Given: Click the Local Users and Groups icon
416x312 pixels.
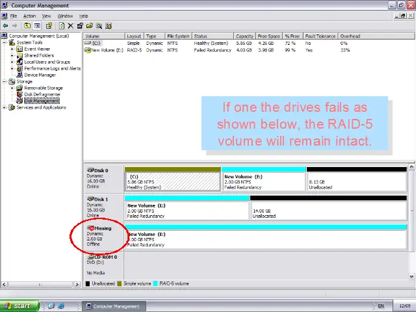Looking at the screenshot, I should [19, 62].
